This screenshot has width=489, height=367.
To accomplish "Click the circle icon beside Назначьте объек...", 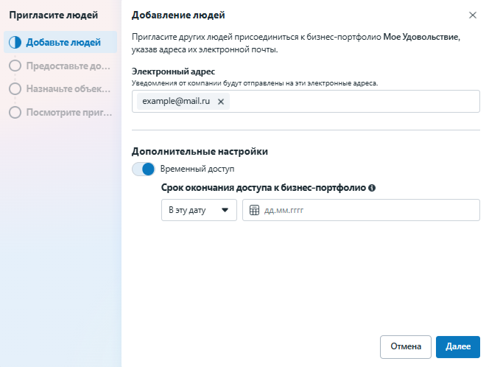I will click(15, 89).
